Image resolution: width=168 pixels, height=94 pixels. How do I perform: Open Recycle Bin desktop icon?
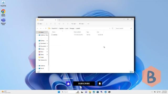[x=3, y=3]
